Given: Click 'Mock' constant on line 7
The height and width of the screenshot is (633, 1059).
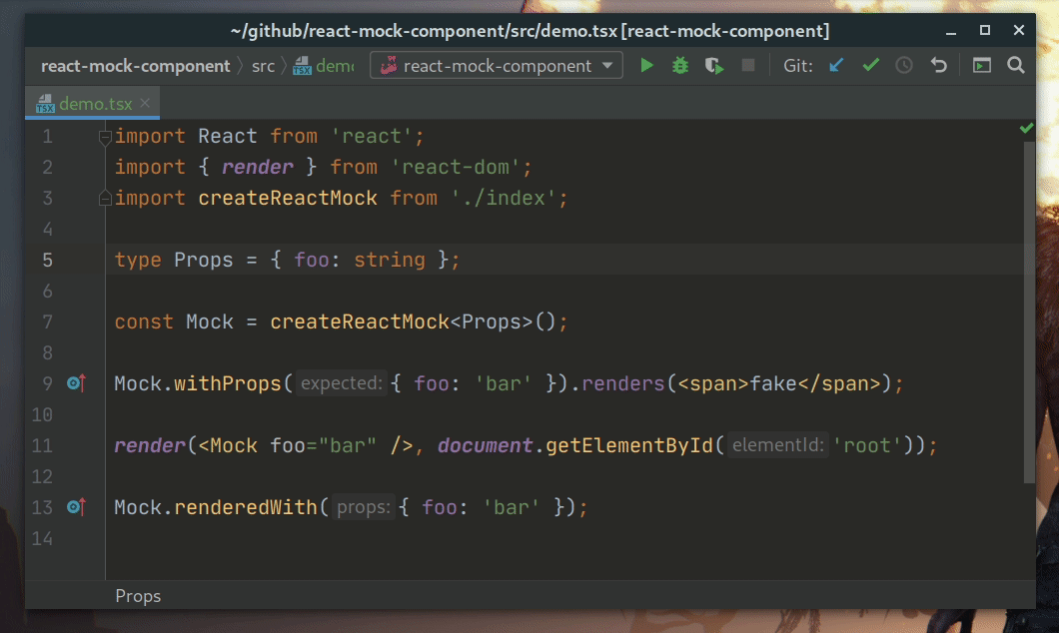Looking at the screenshot, I should pyautogui.click(x=210, y=321).
